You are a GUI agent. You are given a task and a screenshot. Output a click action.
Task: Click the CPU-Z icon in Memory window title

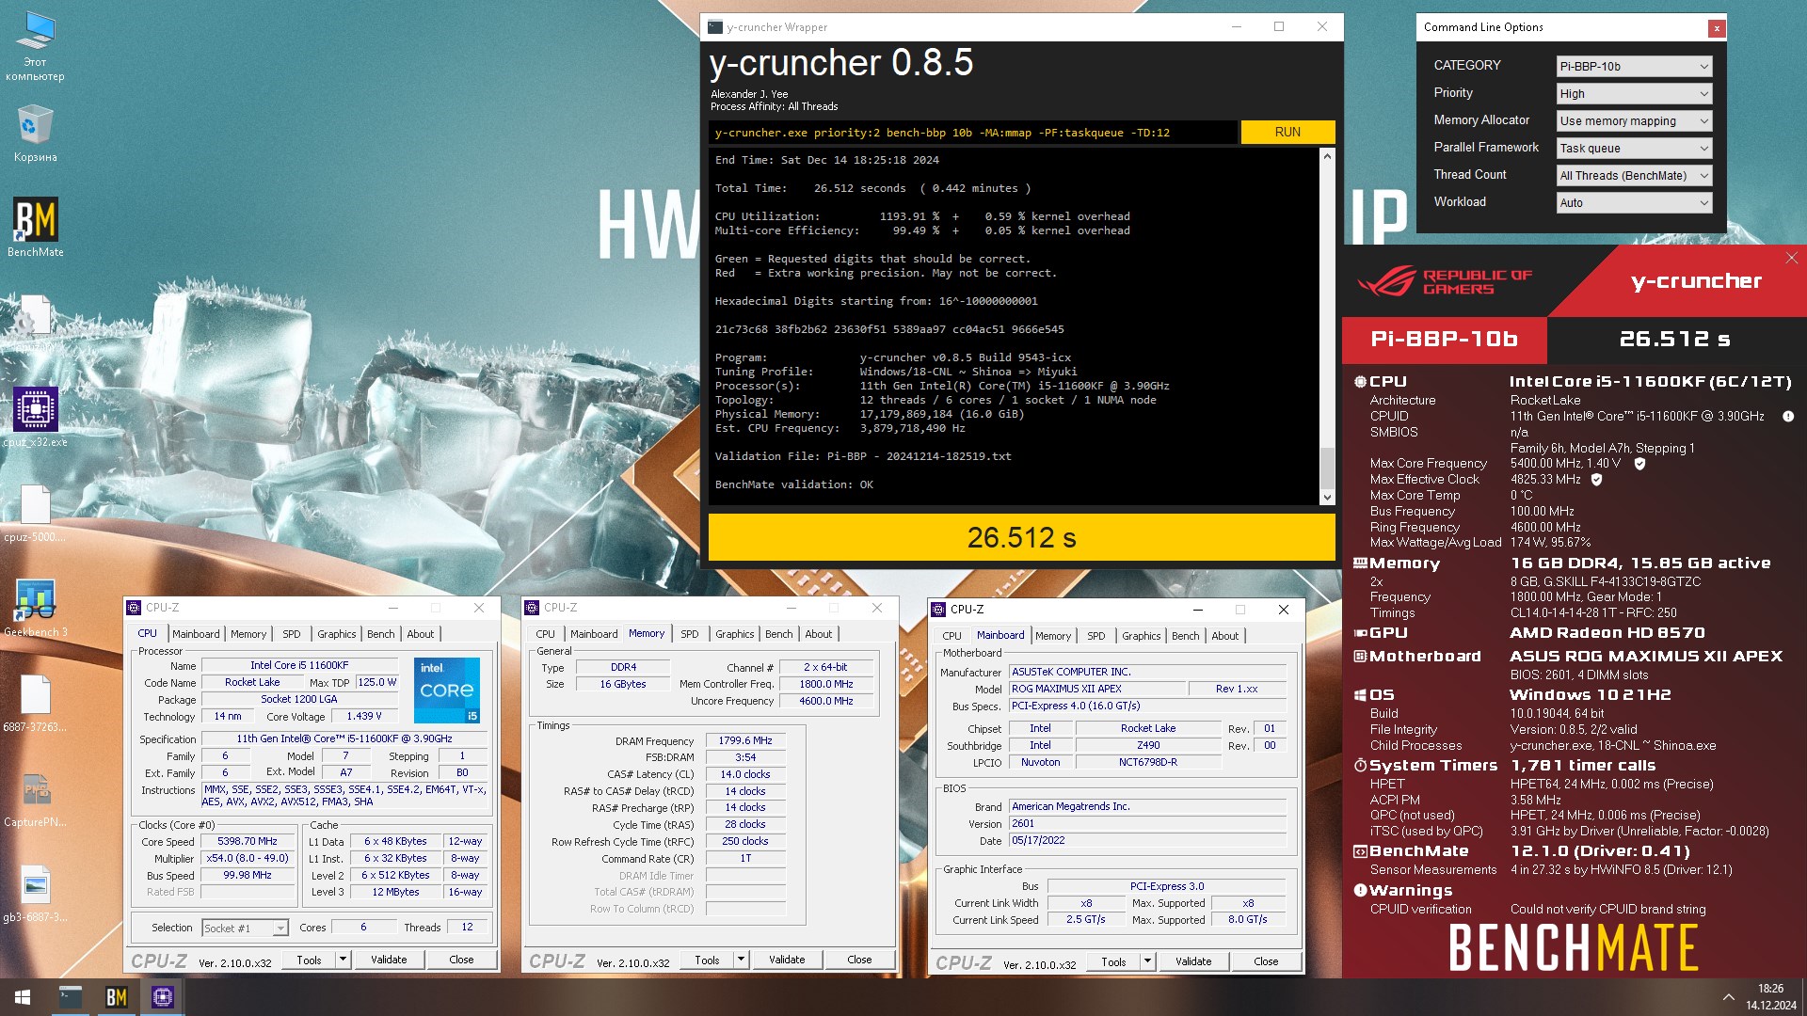532,608
